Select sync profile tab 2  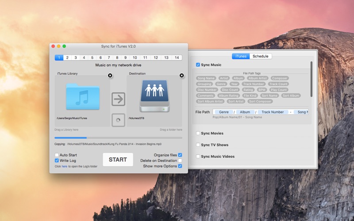point(67,57)
